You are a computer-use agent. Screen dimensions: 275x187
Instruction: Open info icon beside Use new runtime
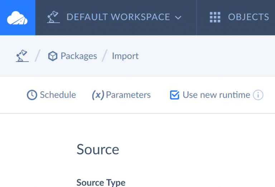[x=258, y=95]
